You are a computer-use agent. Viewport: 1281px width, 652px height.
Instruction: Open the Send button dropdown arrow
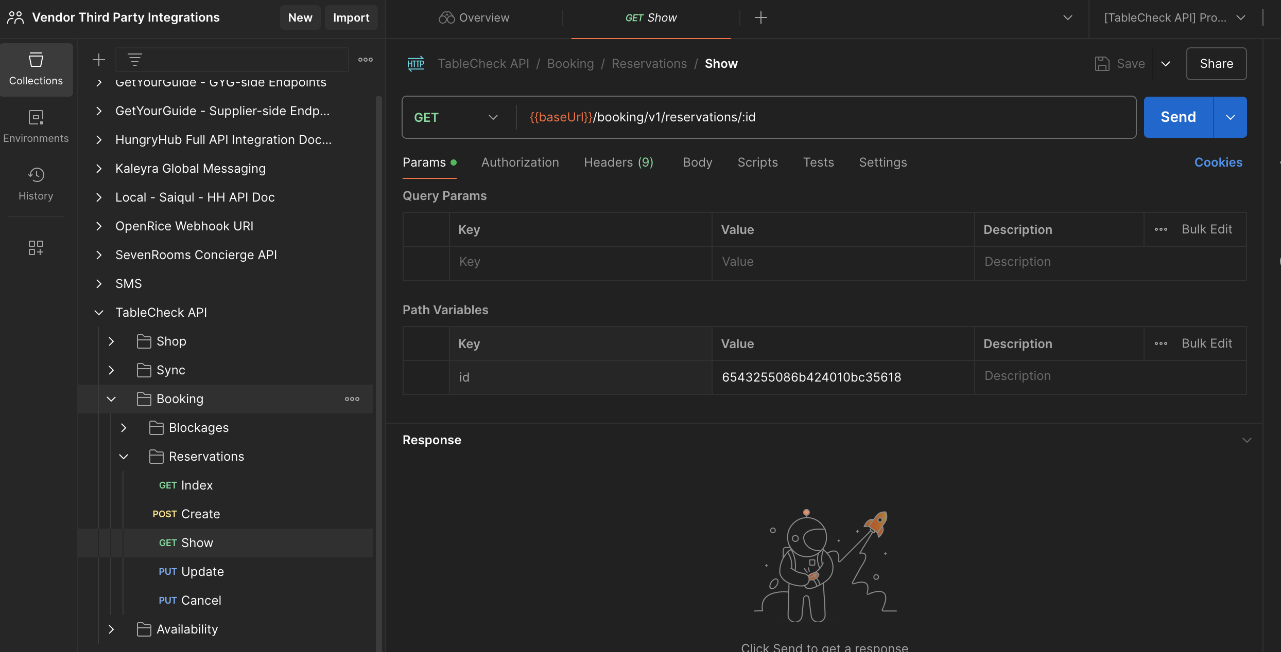pyautogui.click(x=1231, y=117)
